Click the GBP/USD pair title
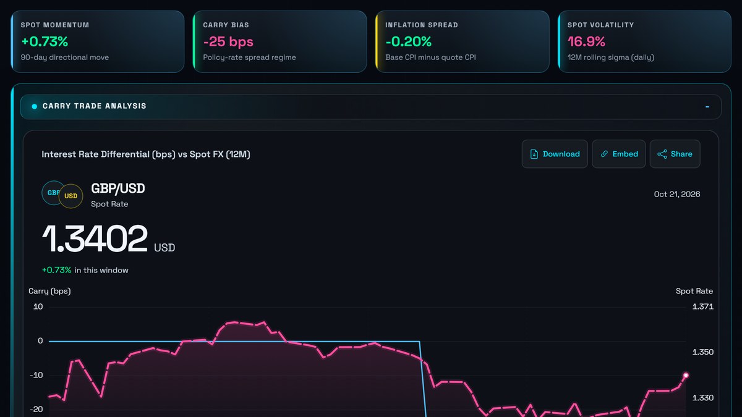 tap(118, 188)
